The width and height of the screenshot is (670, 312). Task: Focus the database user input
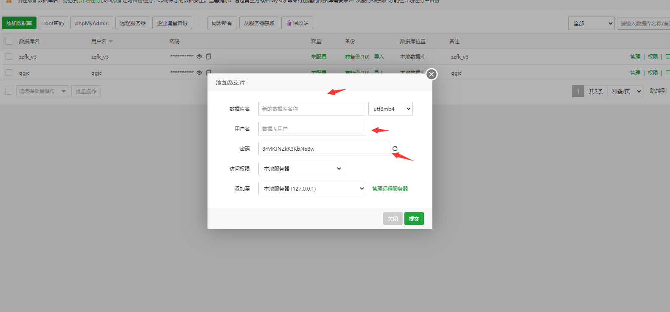click(312, 129)
